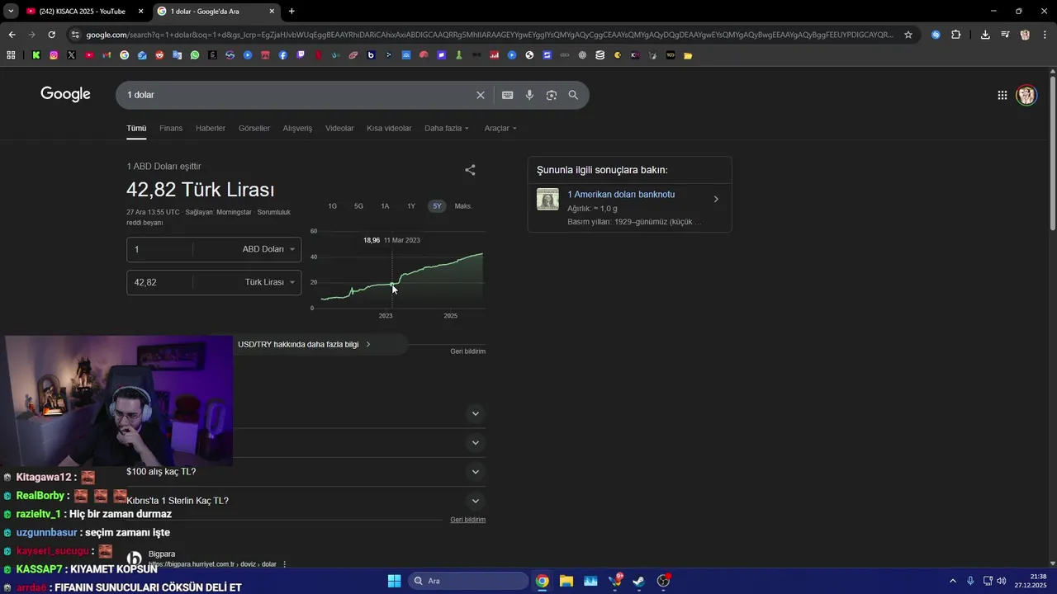The height and width of the screenshot is (594, 1057).
Task: Click the Geri bildirim link under the chart
Action: pos(467,351)
